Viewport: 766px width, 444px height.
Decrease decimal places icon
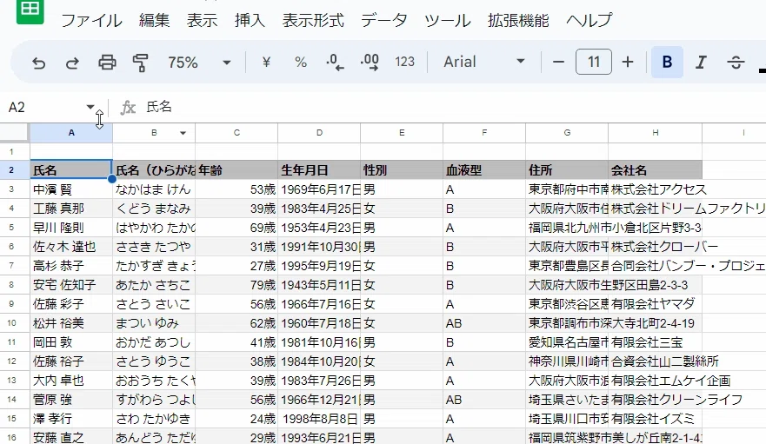click(x=335, y=62)
